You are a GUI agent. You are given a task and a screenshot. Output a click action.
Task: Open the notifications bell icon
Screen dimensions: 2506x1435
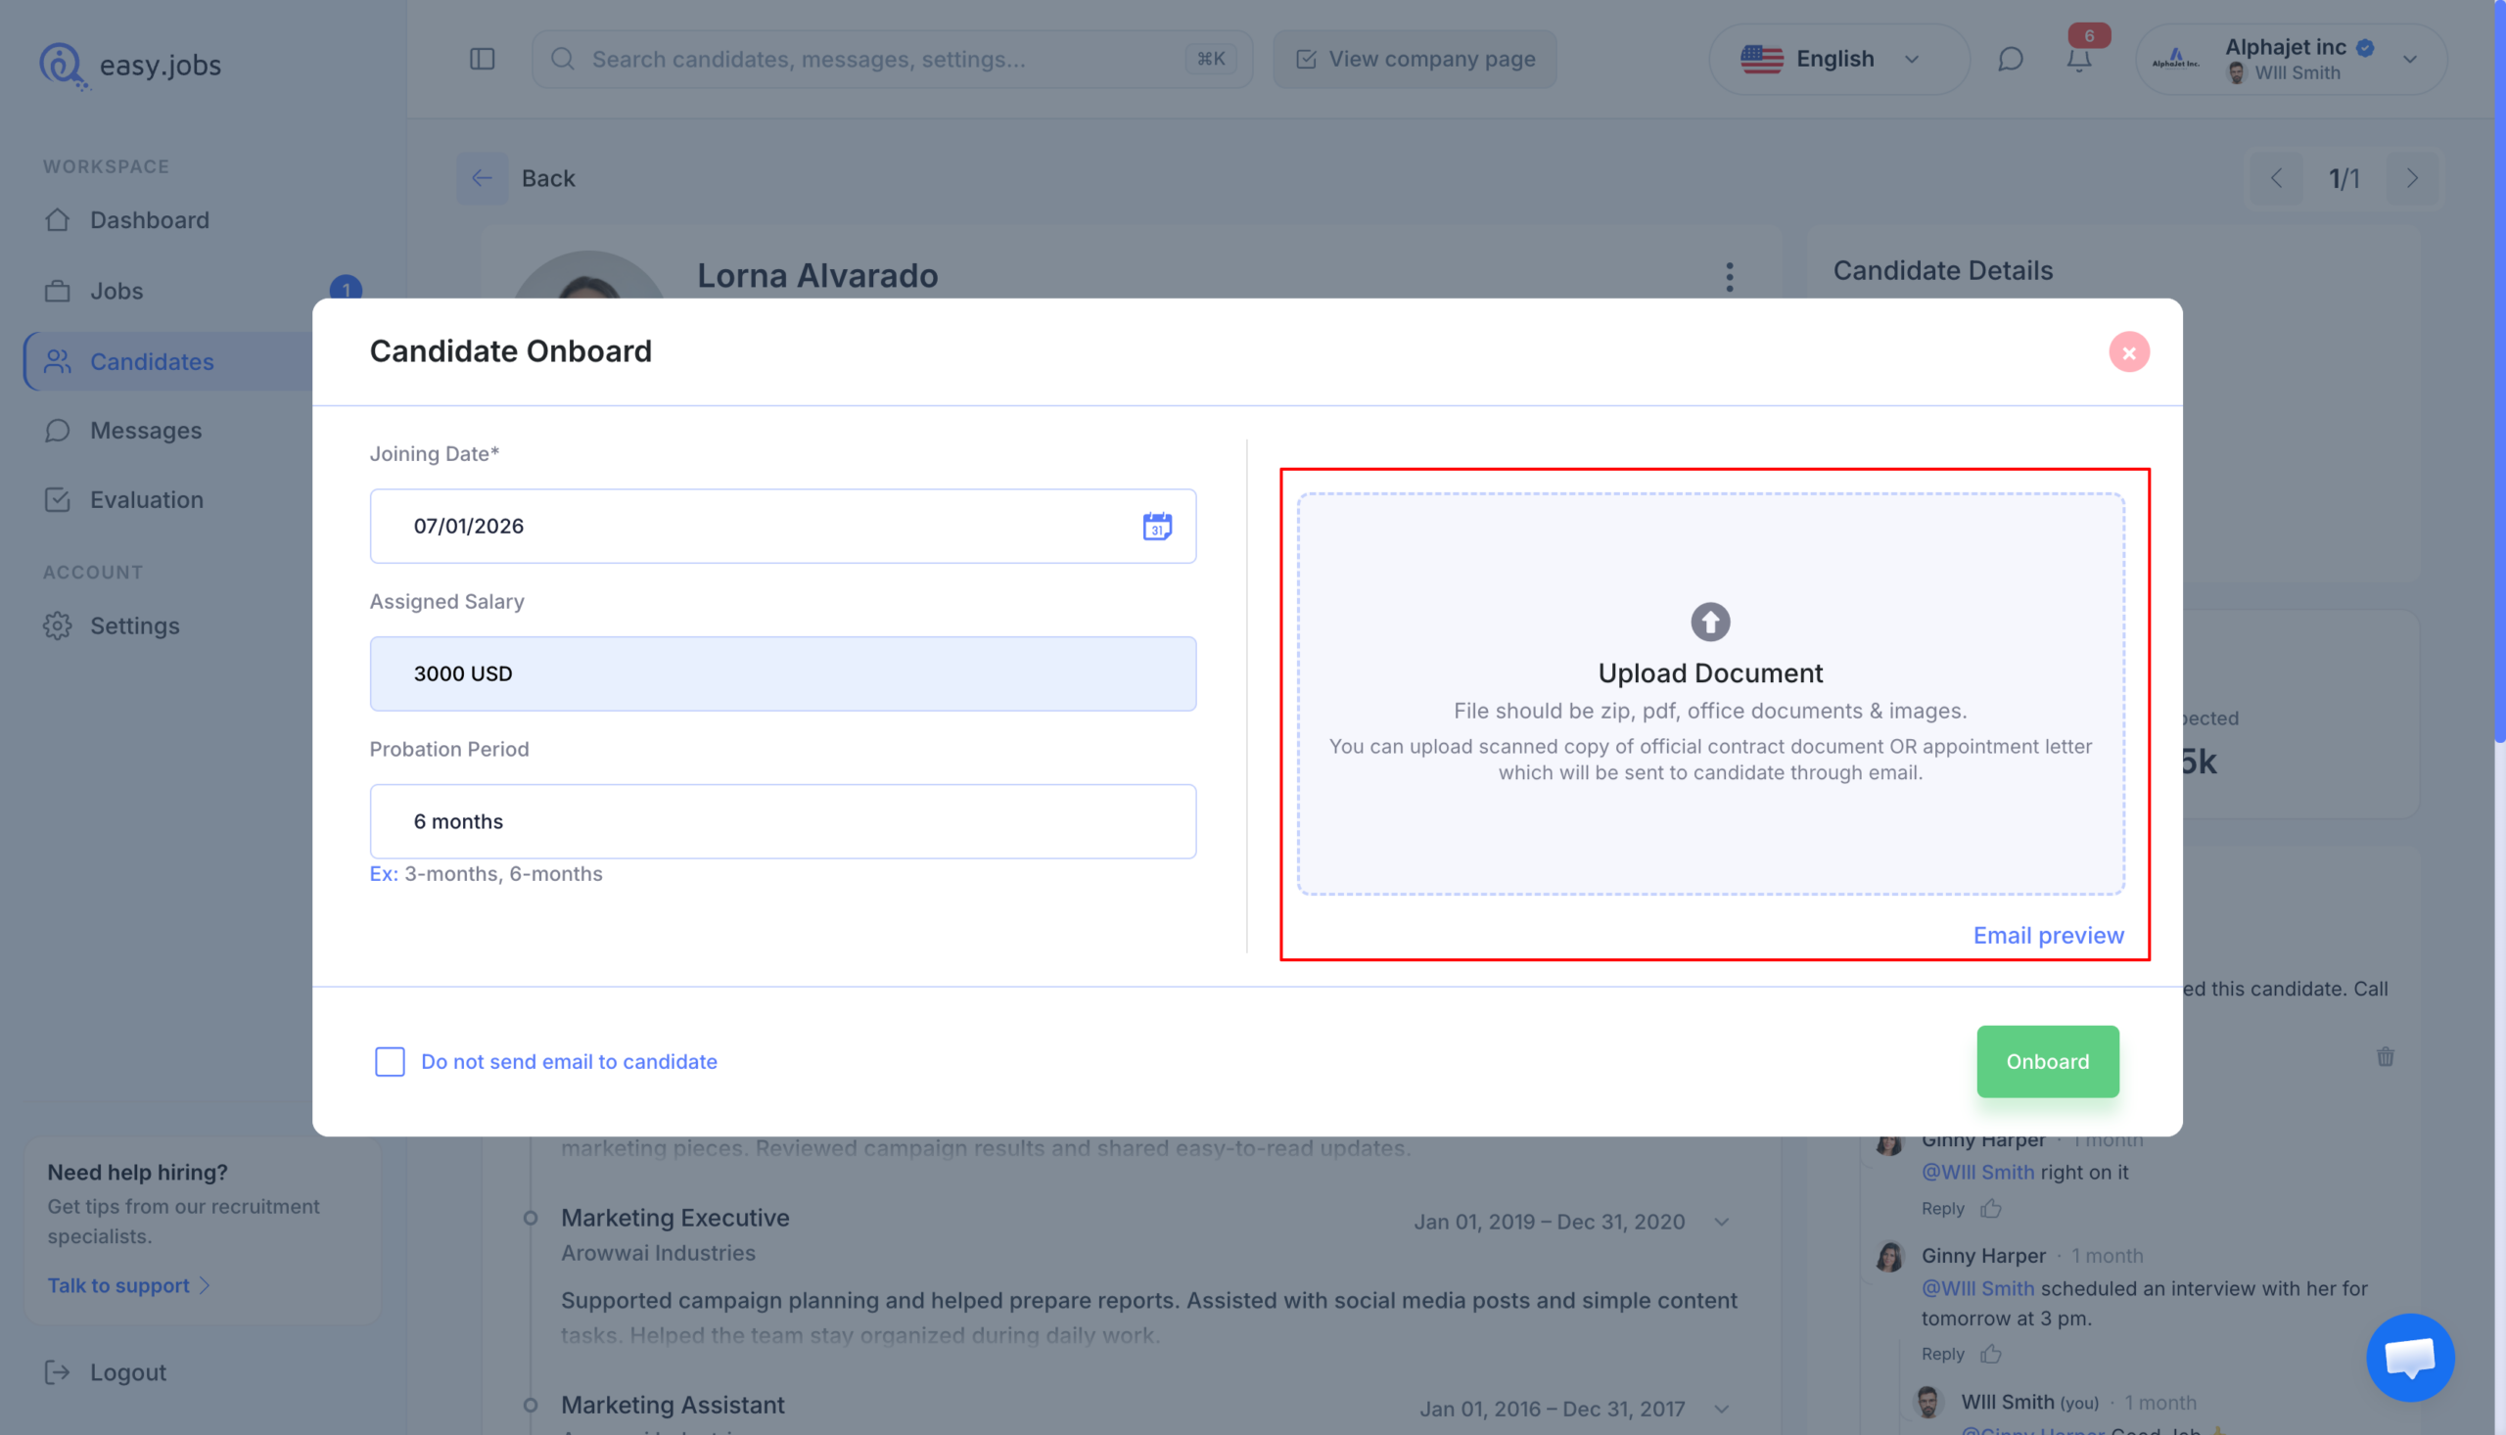pos(2077,60)
